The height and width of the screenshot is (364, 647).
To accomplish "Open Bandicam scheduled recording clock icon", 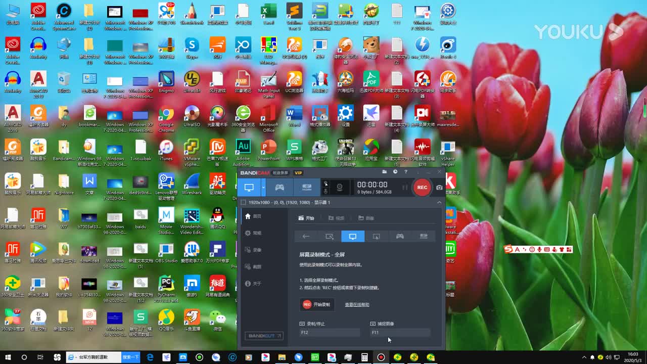I will click(x=395, y=172).
